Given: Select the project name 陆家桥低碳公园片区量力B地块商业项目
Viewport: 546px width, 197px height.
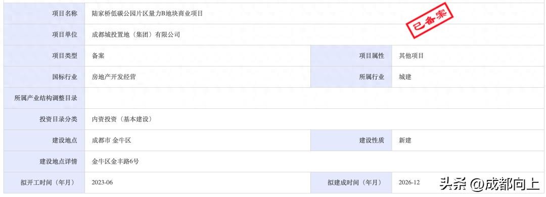Looking at the screenshot, I should [147, 14].
